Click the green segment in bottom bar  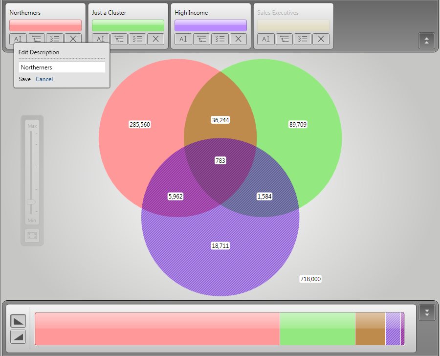tap(318, 329)
